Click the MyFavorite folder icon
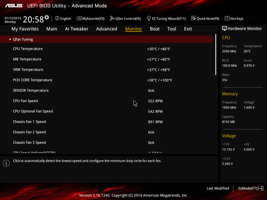Image resolution: width=267 pixels, height=200 pixels. coord(79,18)
